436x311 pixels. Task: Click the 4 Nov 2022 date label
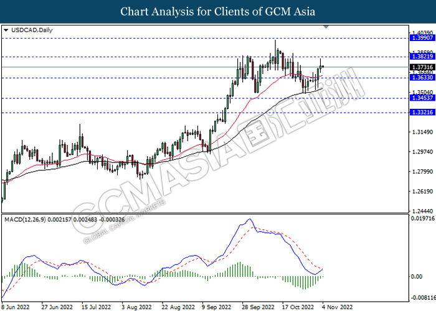338,307
